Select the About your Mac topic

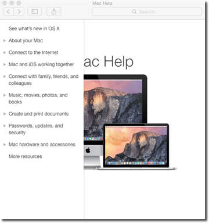(26, 41)
